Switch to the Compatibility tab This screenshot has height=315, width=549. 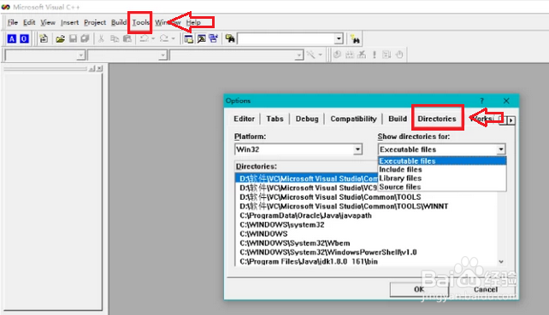pyautogui.click(x=353, y=119)
